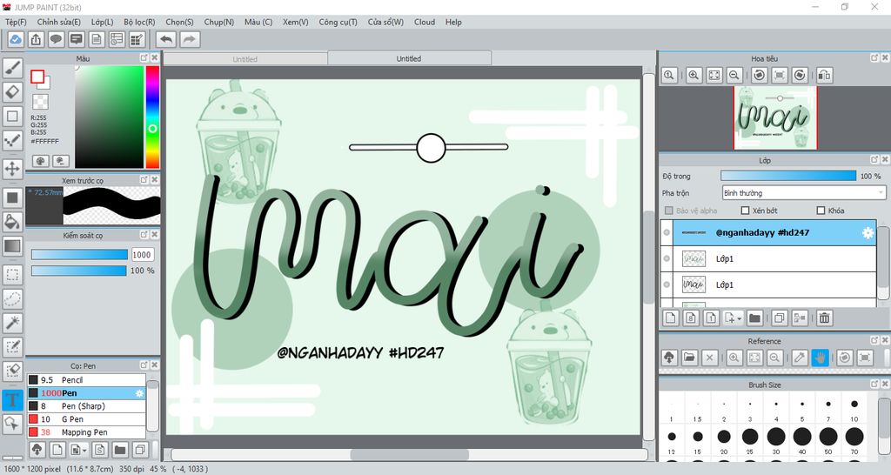Open the Bộ lọc(R) menu
The width and height of the screenshot is (891, 475).
139,22
